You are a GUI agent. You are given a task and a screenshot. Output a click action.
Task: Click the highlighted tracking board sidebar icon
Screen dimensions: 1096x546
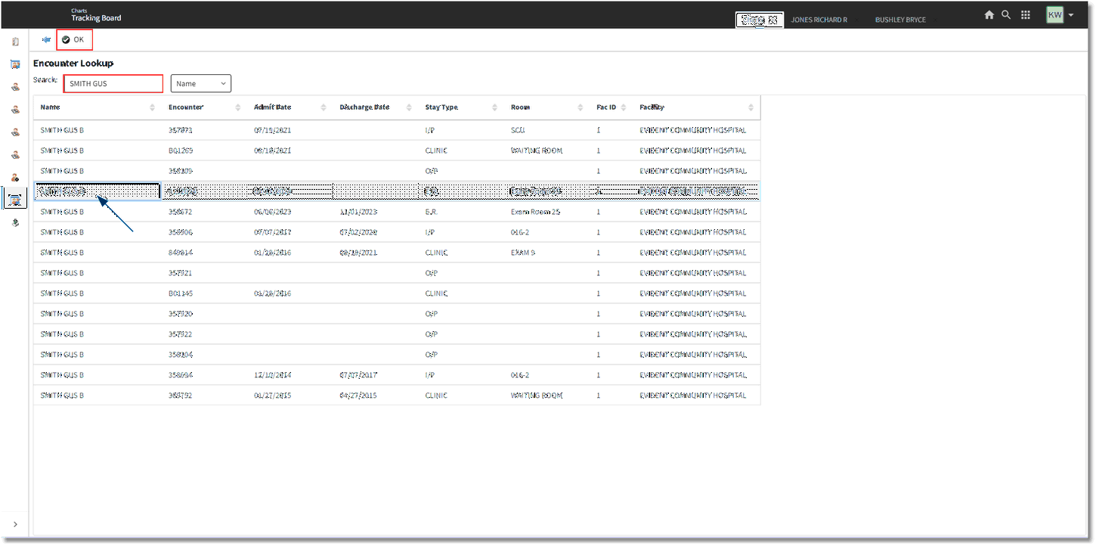pyautogui.click(x=15, y=200)
